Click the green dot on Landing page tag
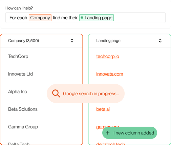Screen dimensions: 171x145 [82, 18]
